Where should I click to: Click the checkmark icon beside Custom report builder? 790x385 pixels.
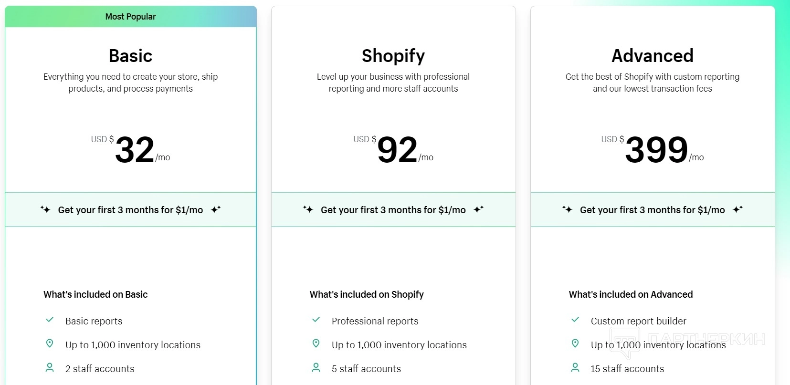pos(575,320)
